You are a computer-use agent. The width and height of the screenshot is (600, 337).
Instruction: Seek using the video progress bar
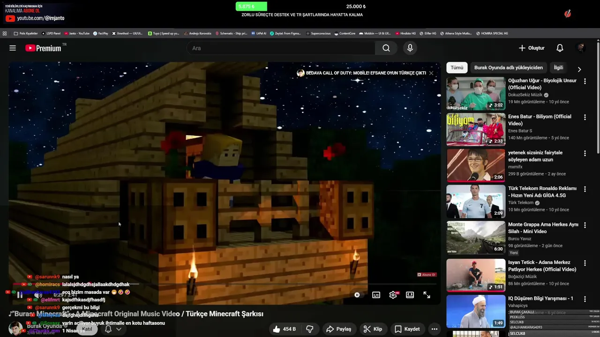click(225, 284)
